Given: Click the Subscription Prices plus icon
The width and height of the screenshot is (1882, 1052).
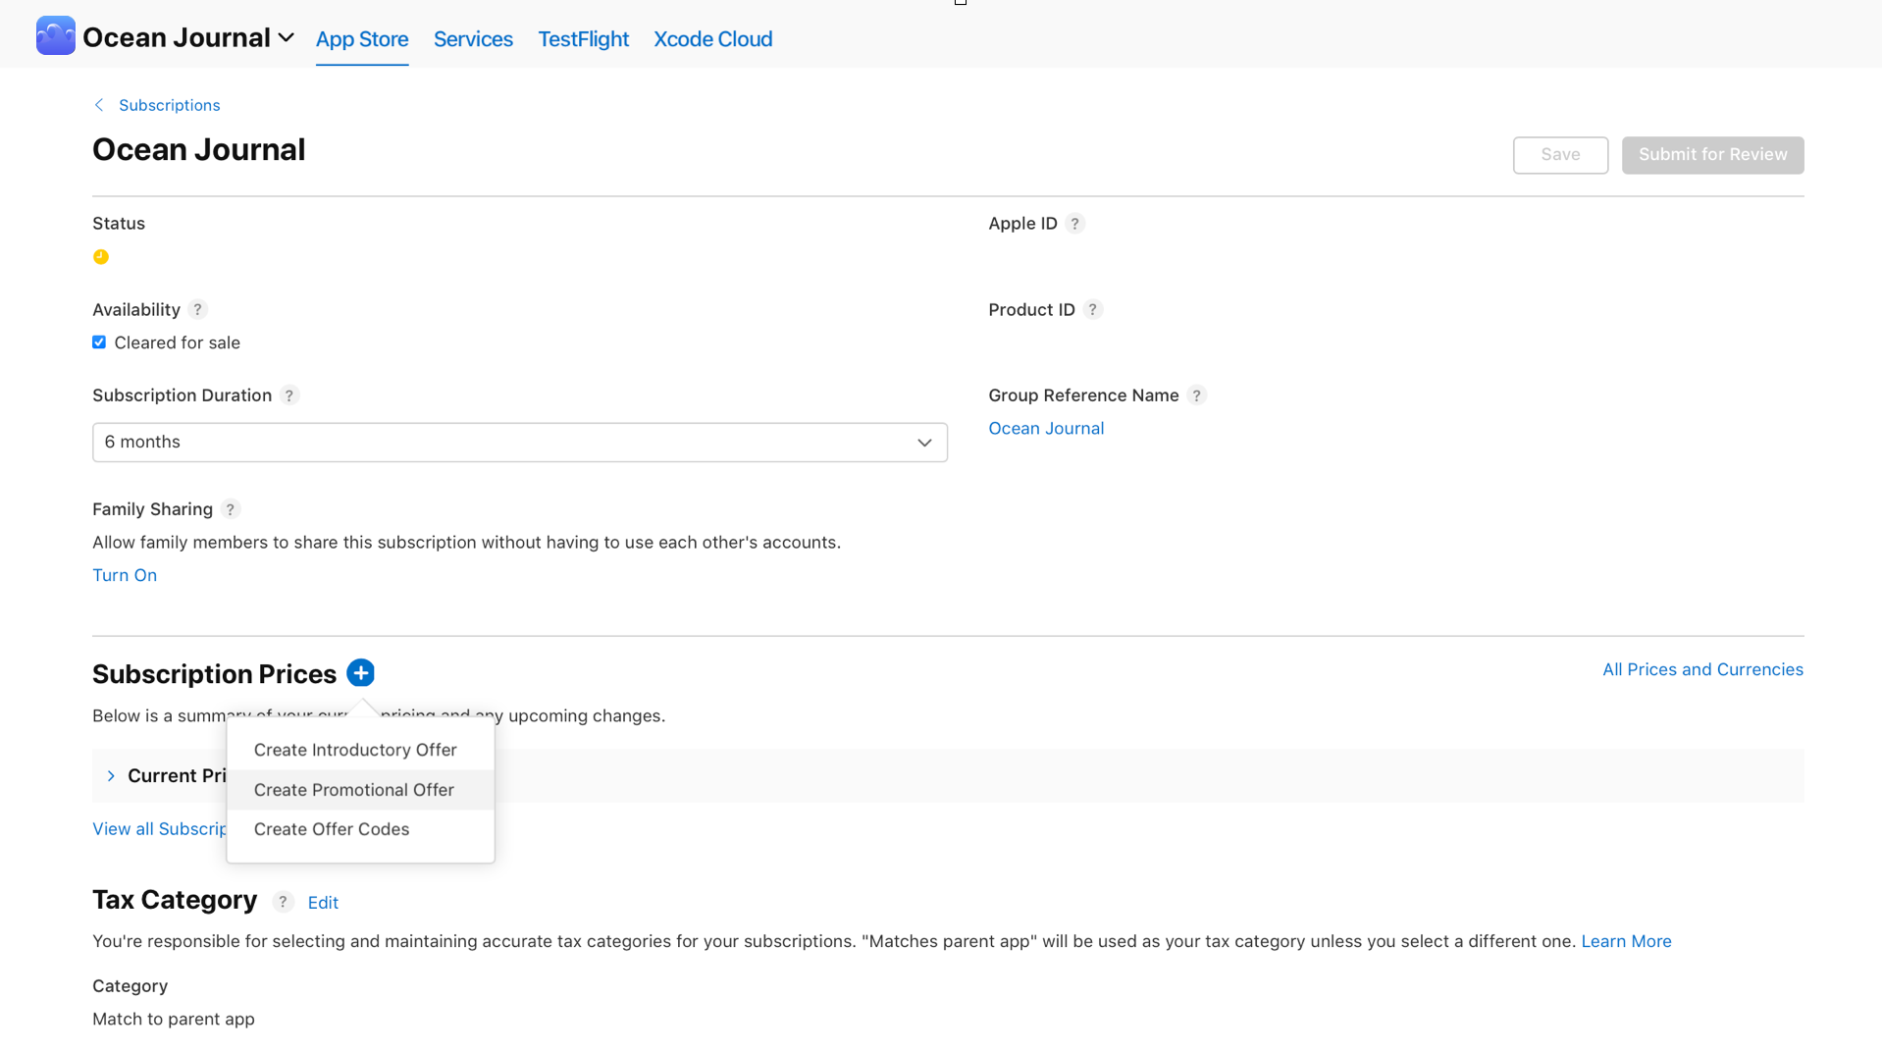Looking at the screenshot, I should coord(360,673).
